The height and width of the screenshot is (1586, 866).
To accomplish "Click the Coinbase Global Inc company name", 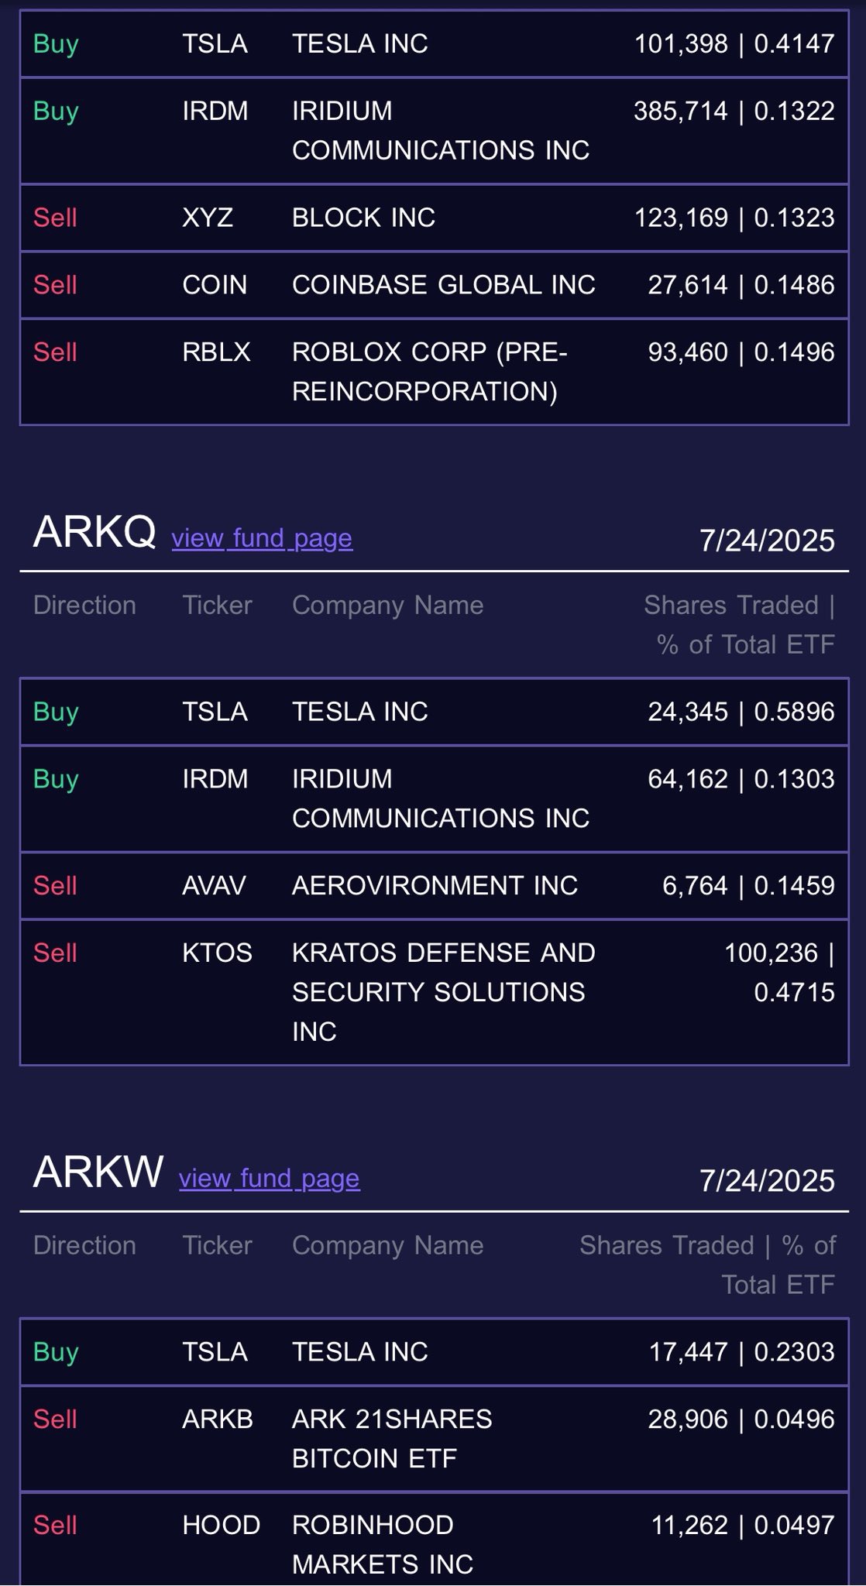I will [x=443, y=285].
